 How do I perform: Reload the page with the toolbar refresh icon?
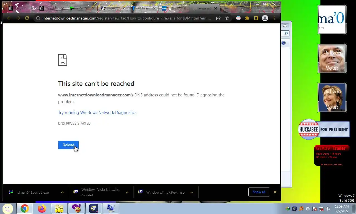coord(27,18)
